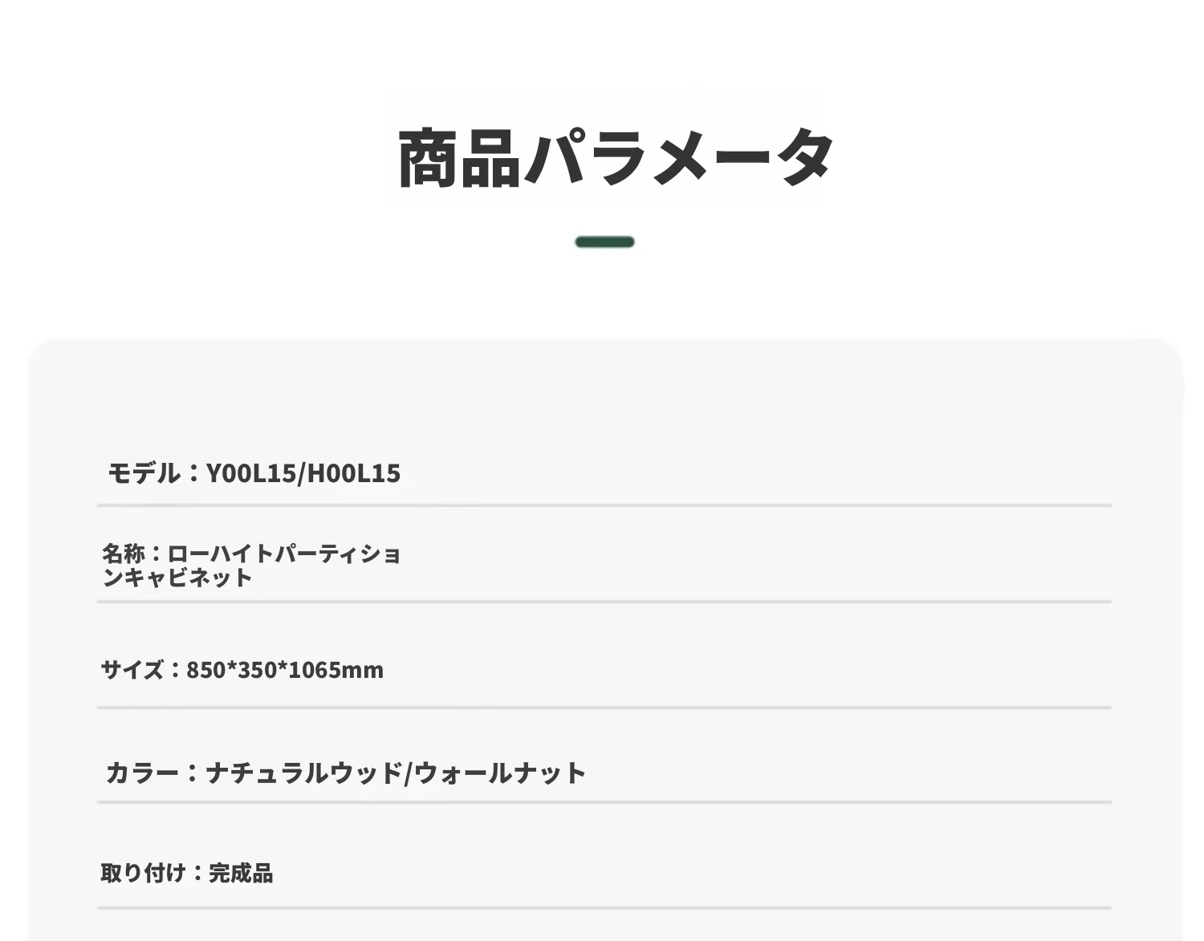Select the 完成品 value text

241,873
